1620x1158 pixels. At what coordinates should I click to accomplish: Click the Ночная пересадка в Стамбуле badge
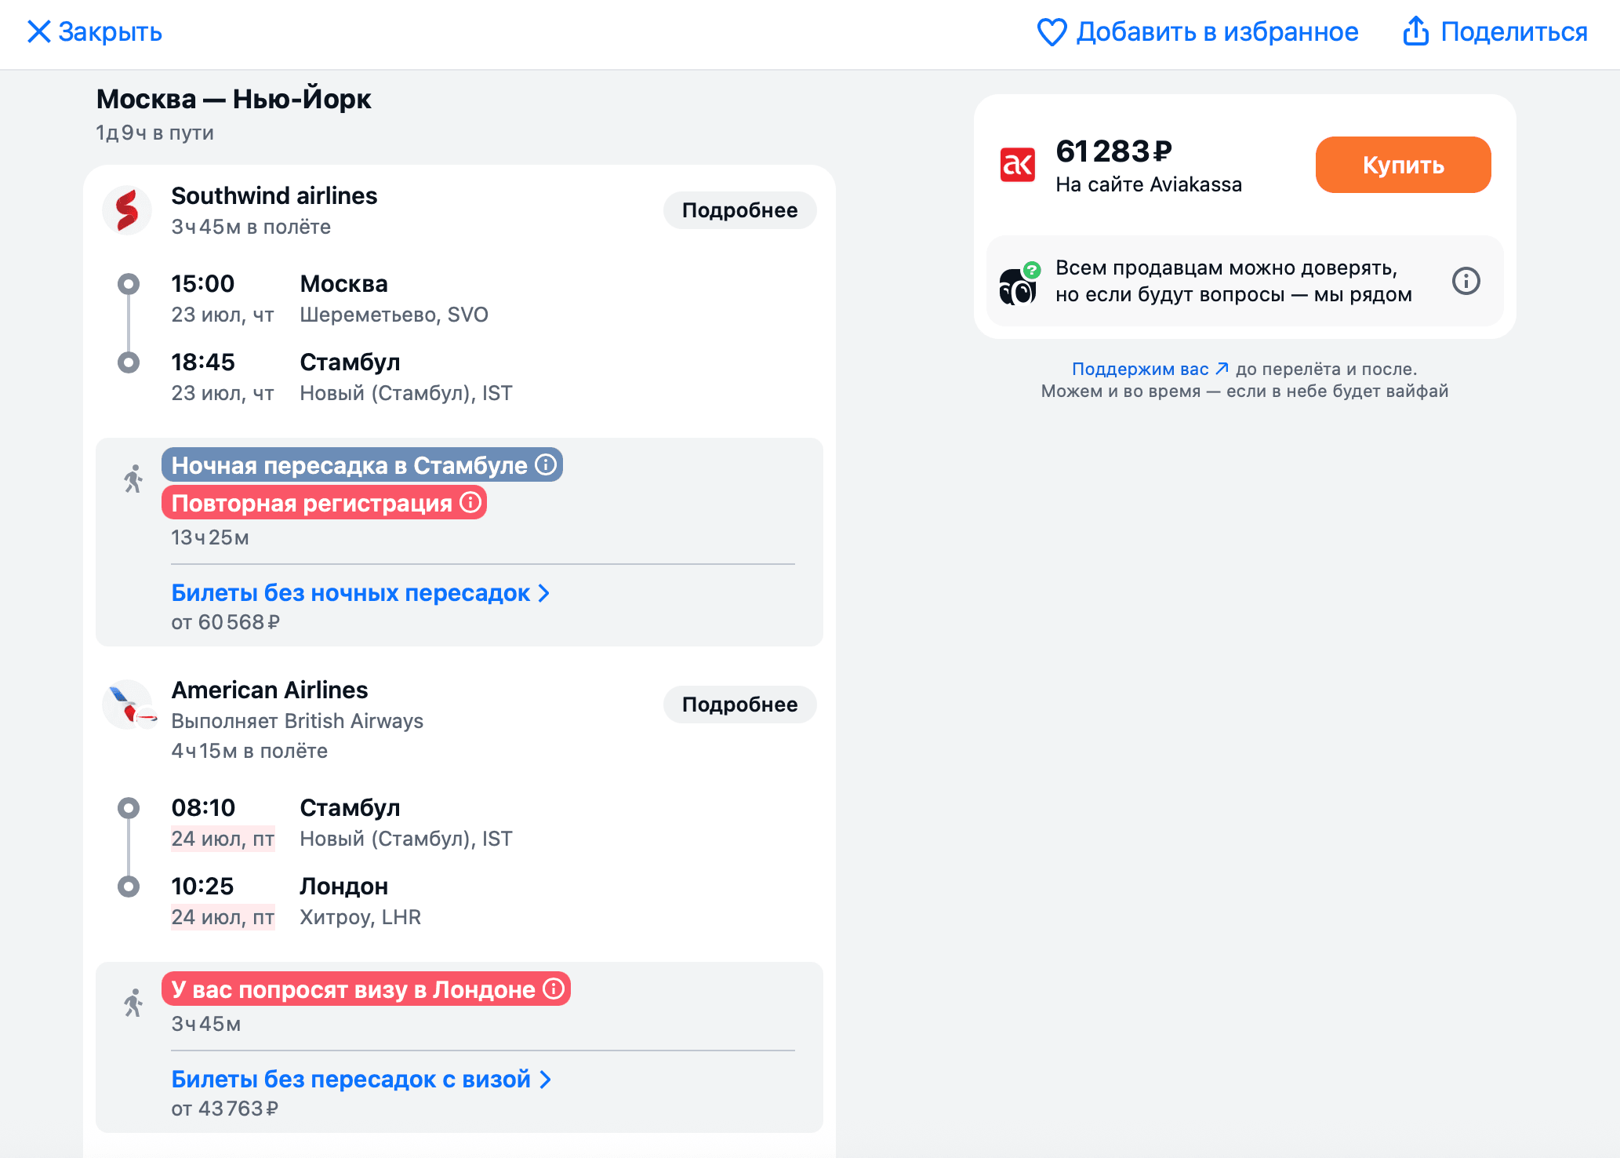(349, 465)
